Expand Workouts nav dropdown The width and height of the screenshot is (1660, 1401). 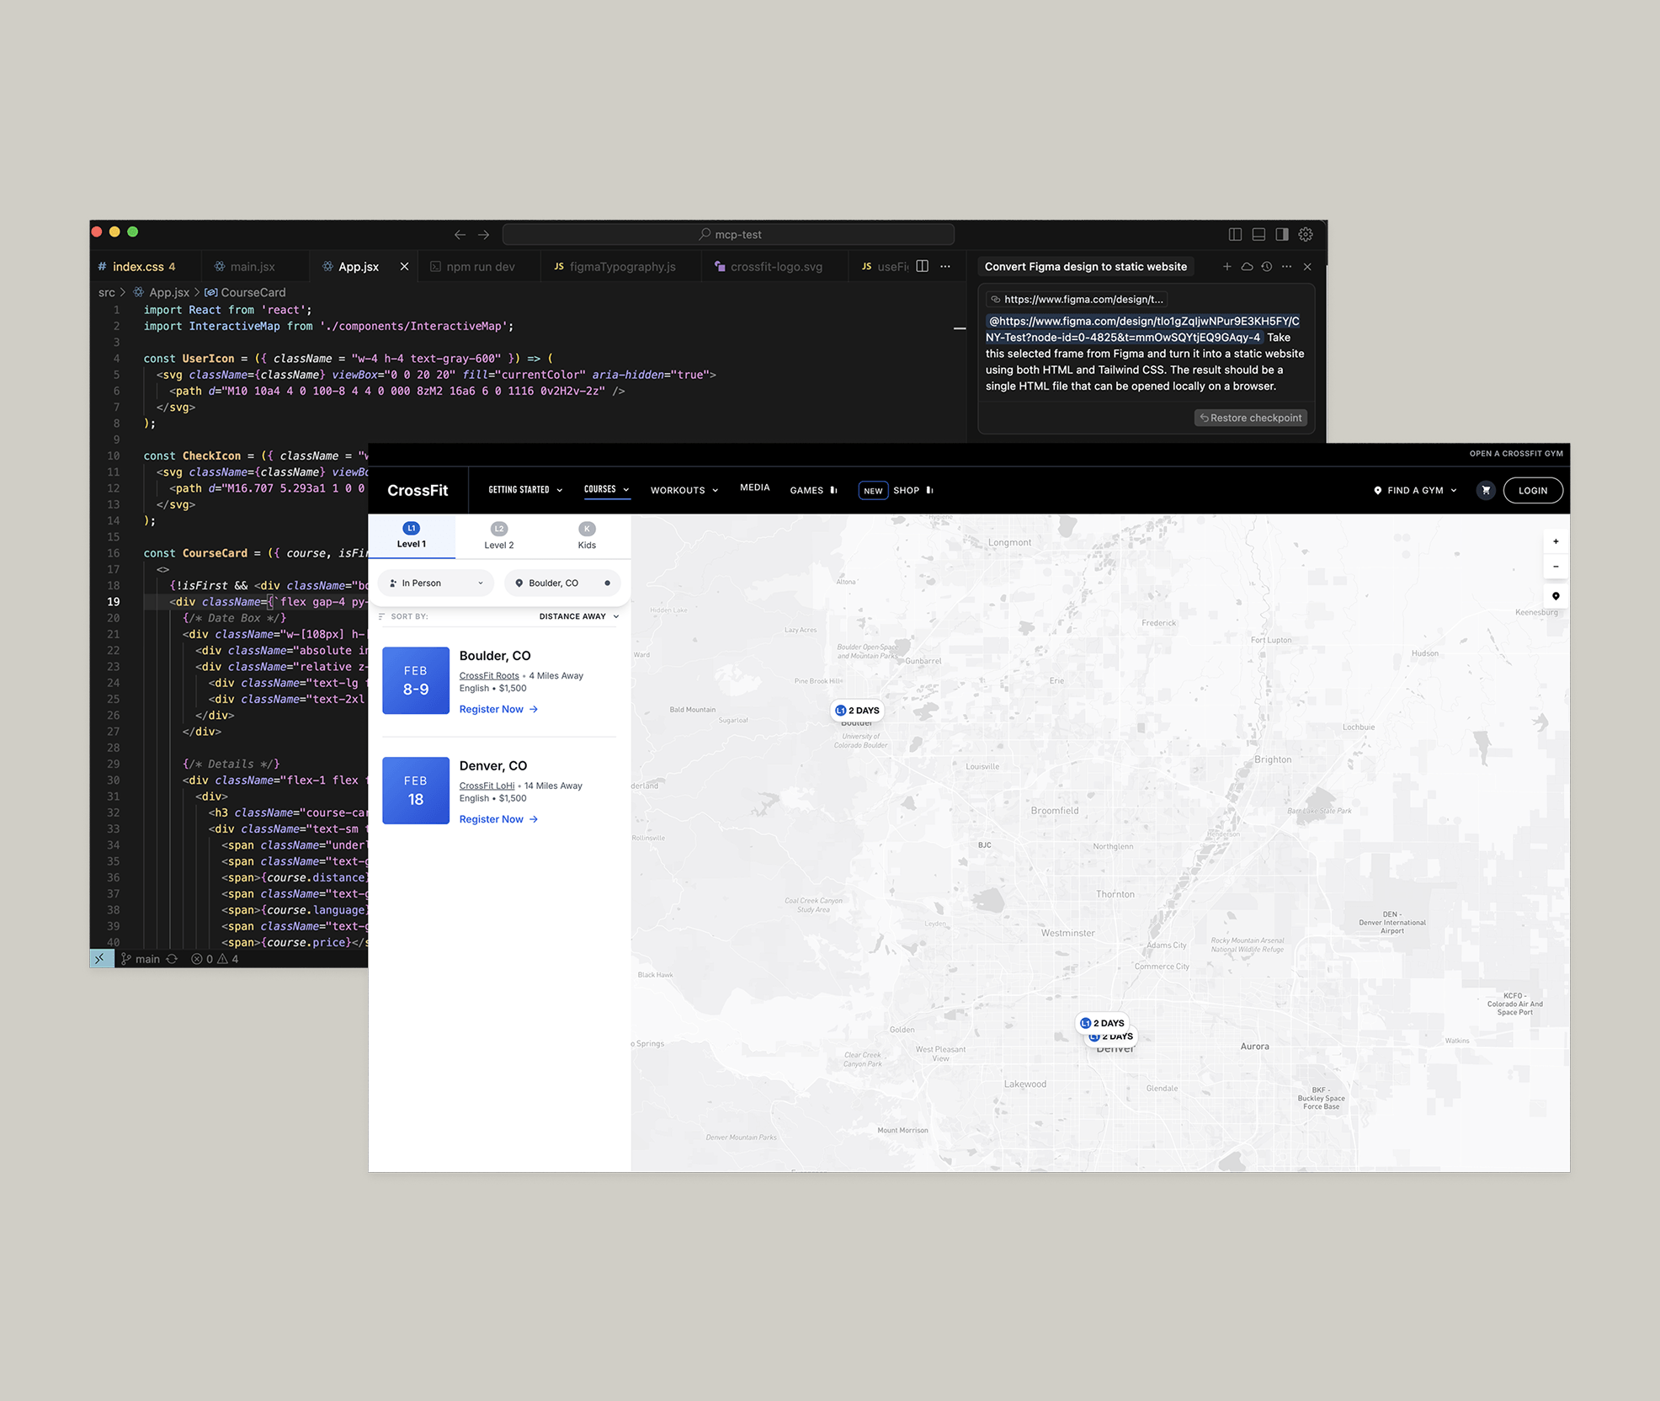[684, 491]
